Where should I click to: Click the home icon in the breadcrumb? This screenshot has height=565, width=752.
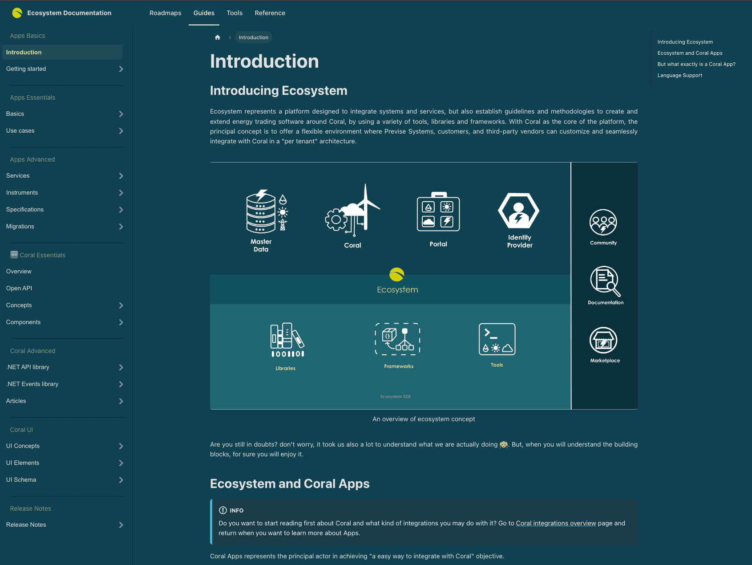pyautogui.click(x=218, y=37)
